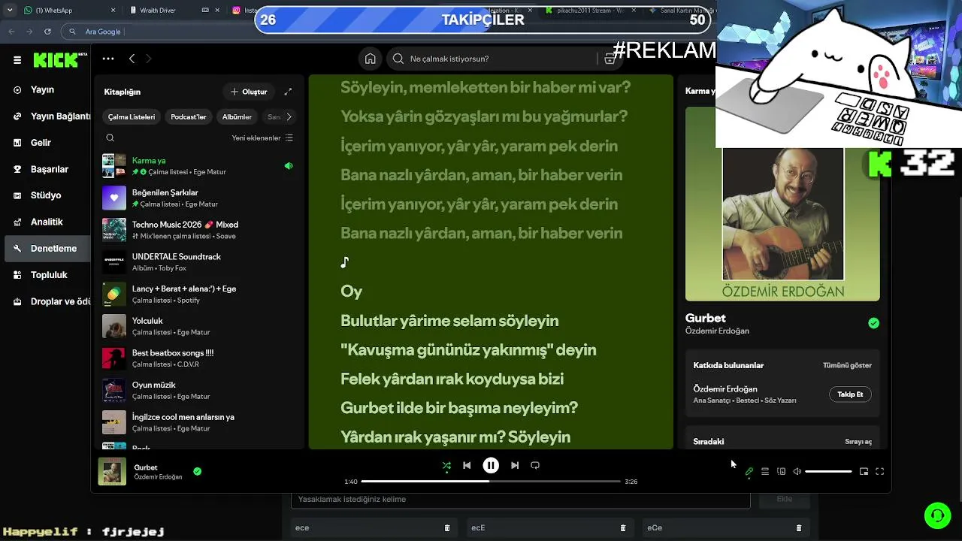Image resolution: width=962 pixels, height=541 pixels.
Task: Go forward in Spotify navigation
Action: (x=148, y=59)
